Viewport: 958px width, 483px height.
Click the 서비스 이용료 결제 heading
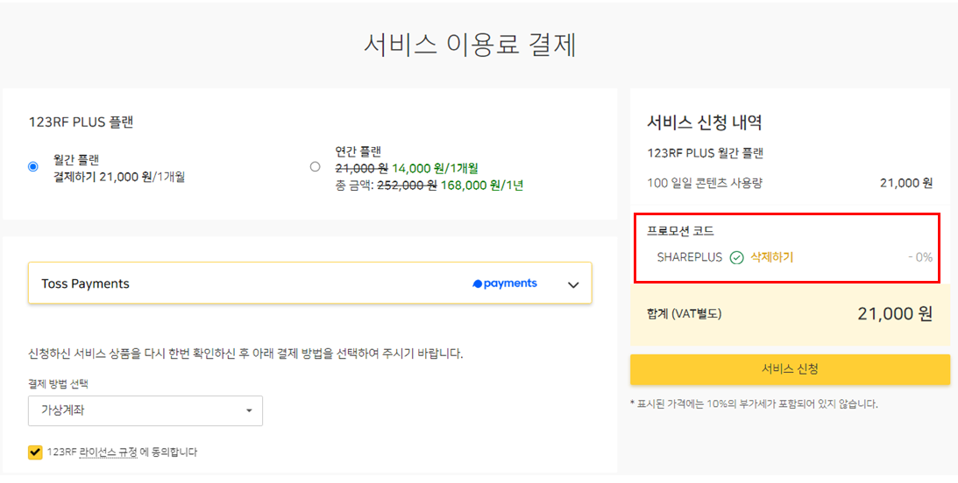point(471,45)
